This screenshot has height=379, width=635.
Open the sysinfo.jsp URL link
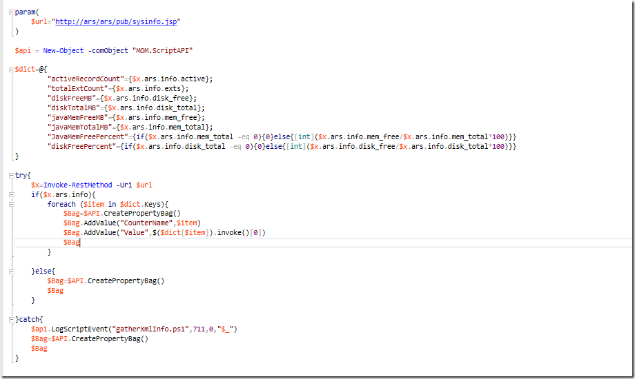[x=116, y=22]
